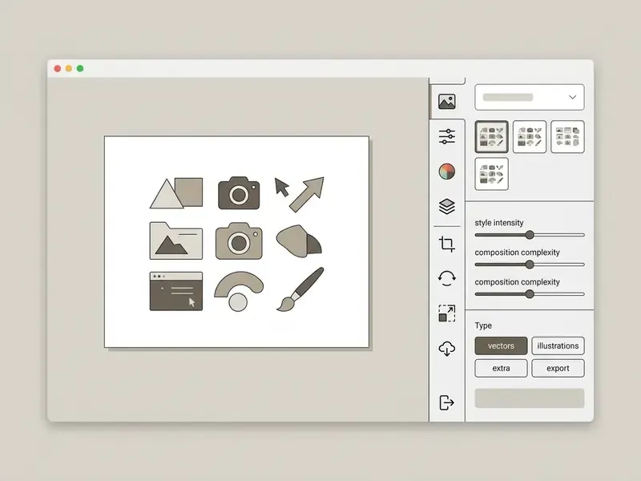Screen dimensions: 641x481
Task: Click the paintbrush icon on the canvas
Action: coord(300,289)
